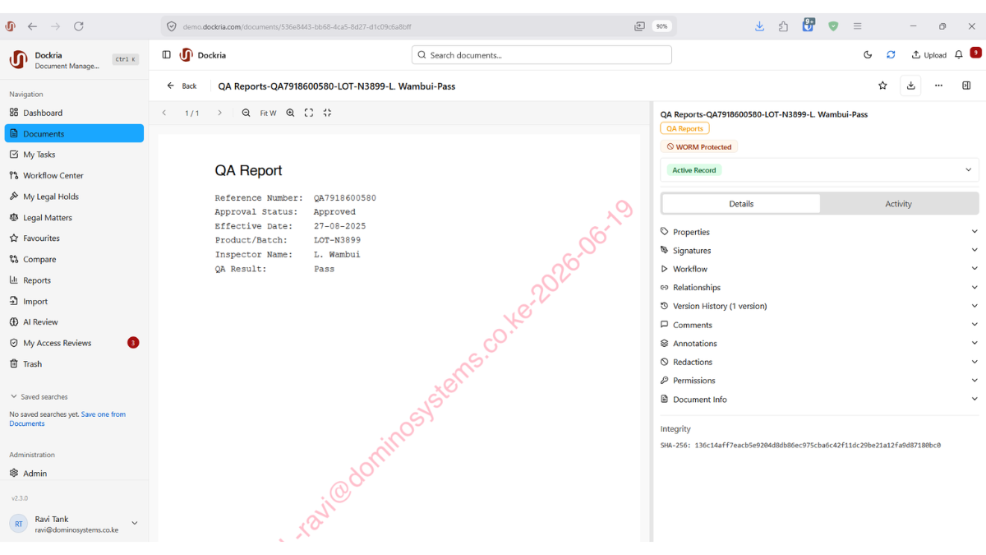
Task: Expand the Permissions section
Action: pyautogui.click(x=819, y=381)
